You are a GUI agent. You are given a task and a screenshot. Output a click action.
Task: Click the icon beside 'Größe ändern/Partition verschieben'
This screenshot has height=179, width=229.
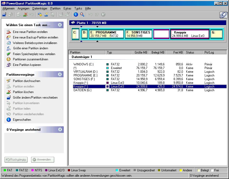click(9, 98)
